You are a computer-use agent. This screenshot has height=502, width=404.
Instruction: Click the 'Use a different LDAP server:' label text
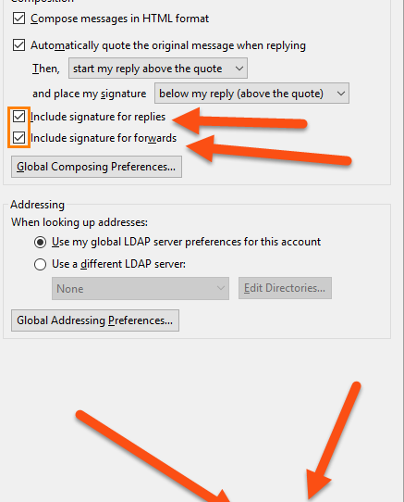click(x=118, y=264)
